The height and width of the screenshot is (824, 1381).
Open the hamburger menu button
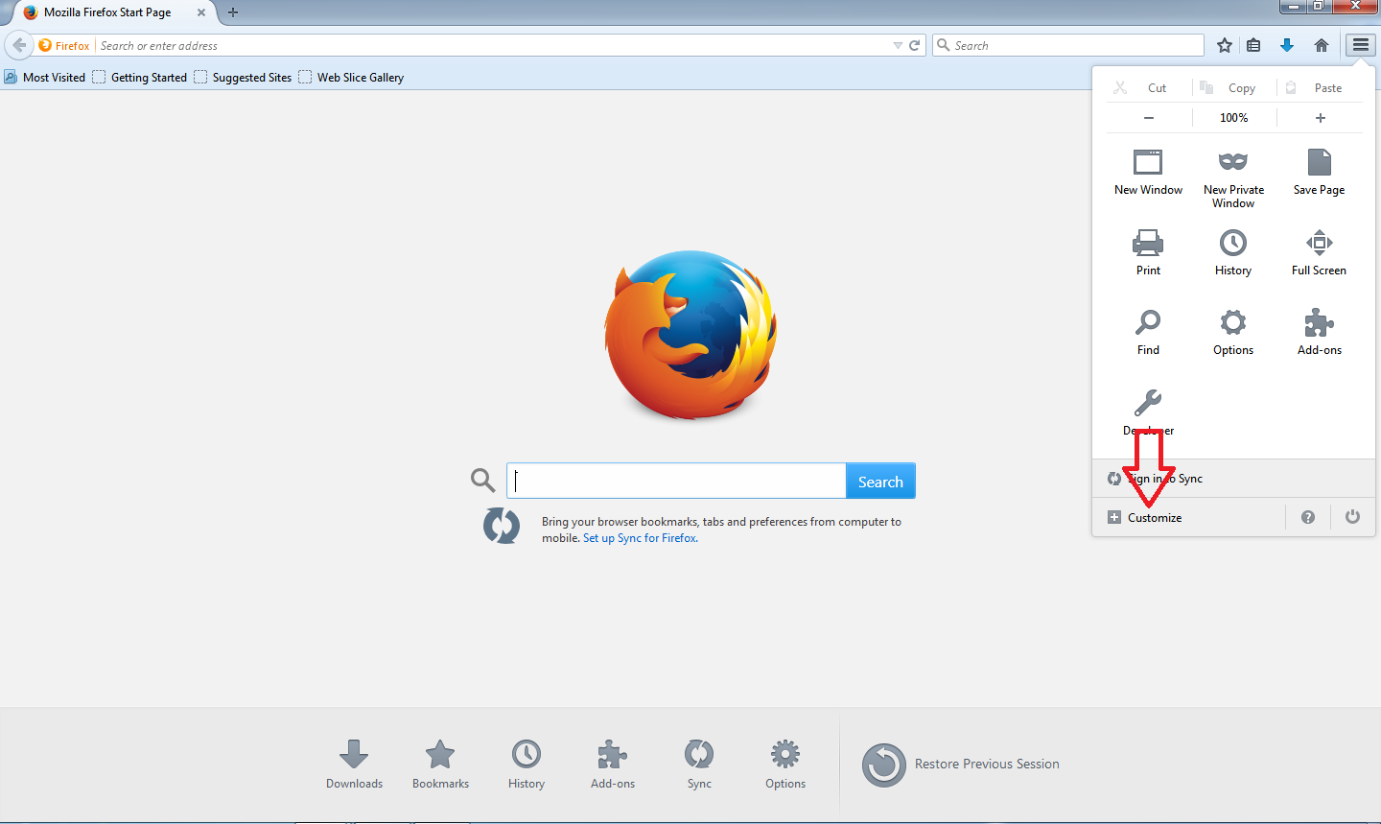click(x=1360, y=45)
